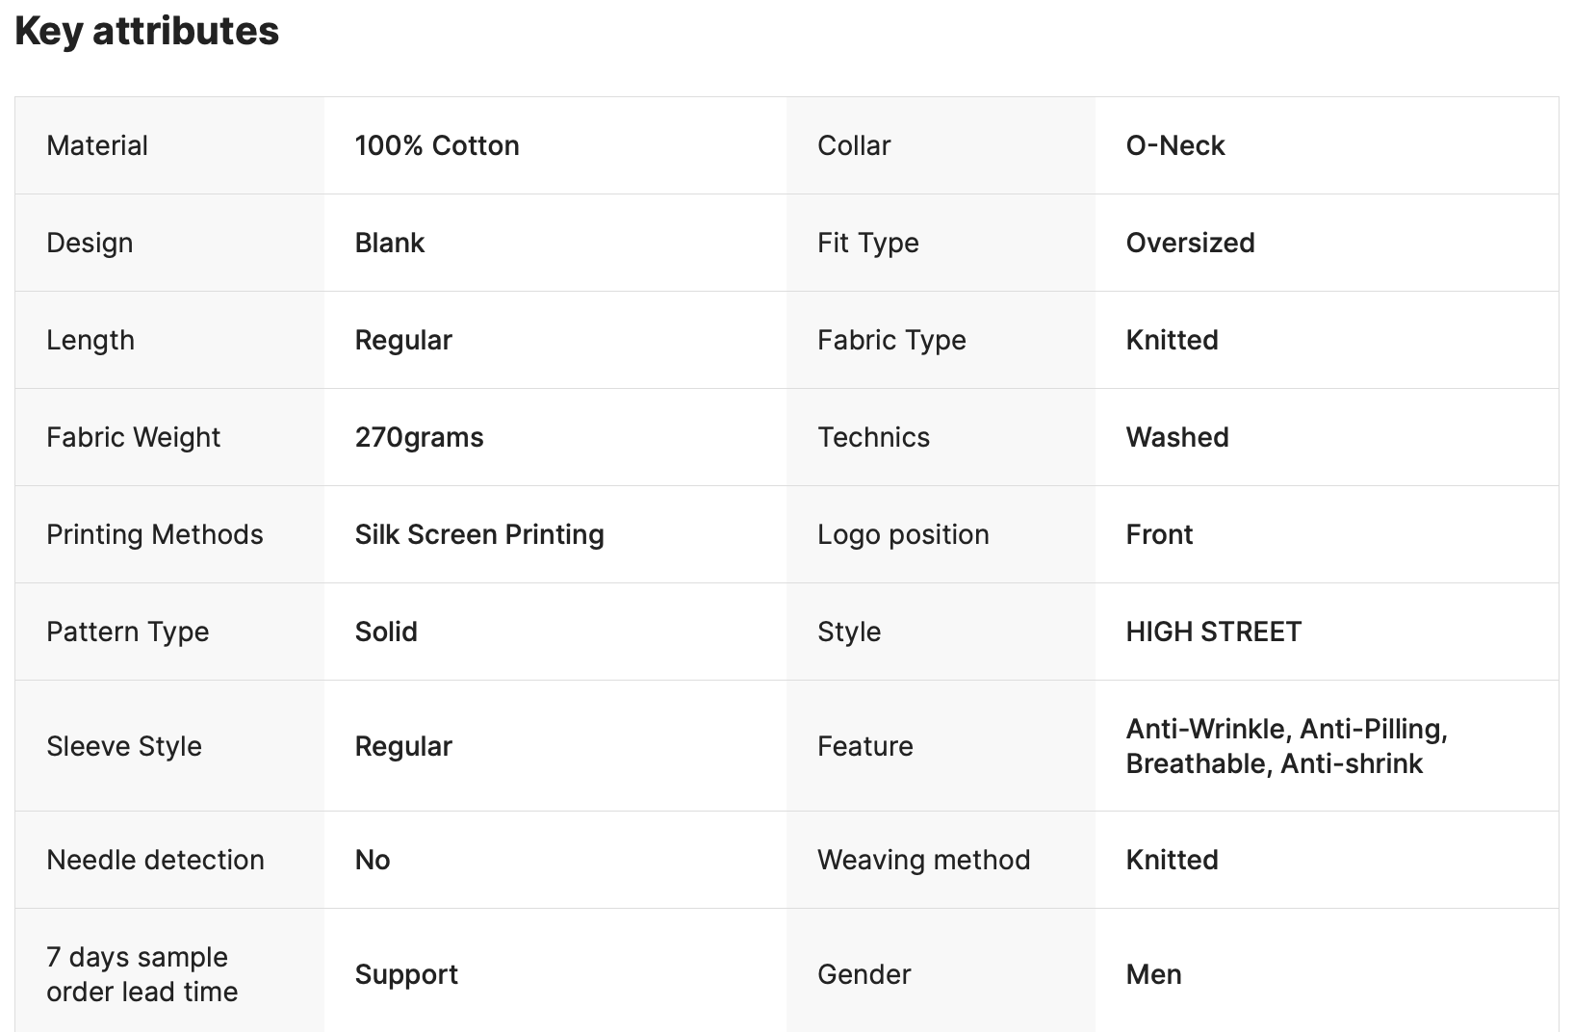Screen dimensions: 1573x1032
Task: Click the "7 days sample order lead time" label
Action: (142, 974)
